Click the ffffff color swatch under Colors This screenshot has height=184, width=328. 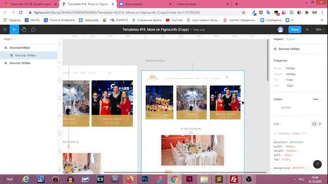(x=276, y=108)
